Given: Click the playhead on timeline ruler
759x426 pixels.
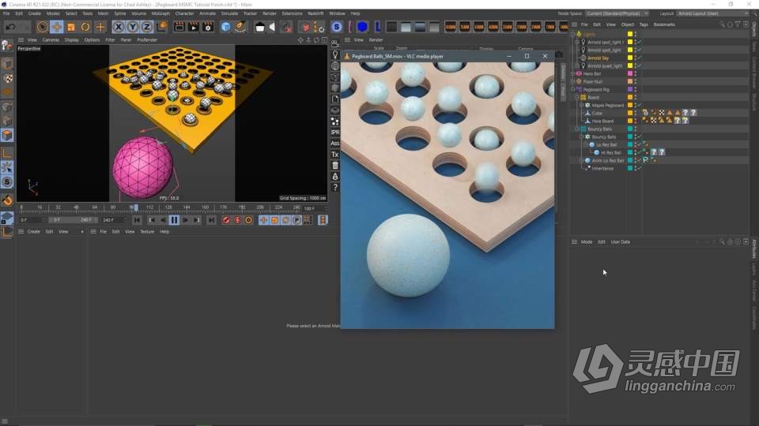Looking at the screenshot, I should pyautogui.click(x=135, y=207).
